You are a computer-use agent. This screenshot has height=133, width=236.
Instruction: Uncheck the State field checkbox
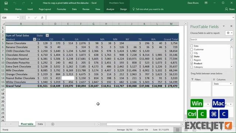click(x=192, y=57)
